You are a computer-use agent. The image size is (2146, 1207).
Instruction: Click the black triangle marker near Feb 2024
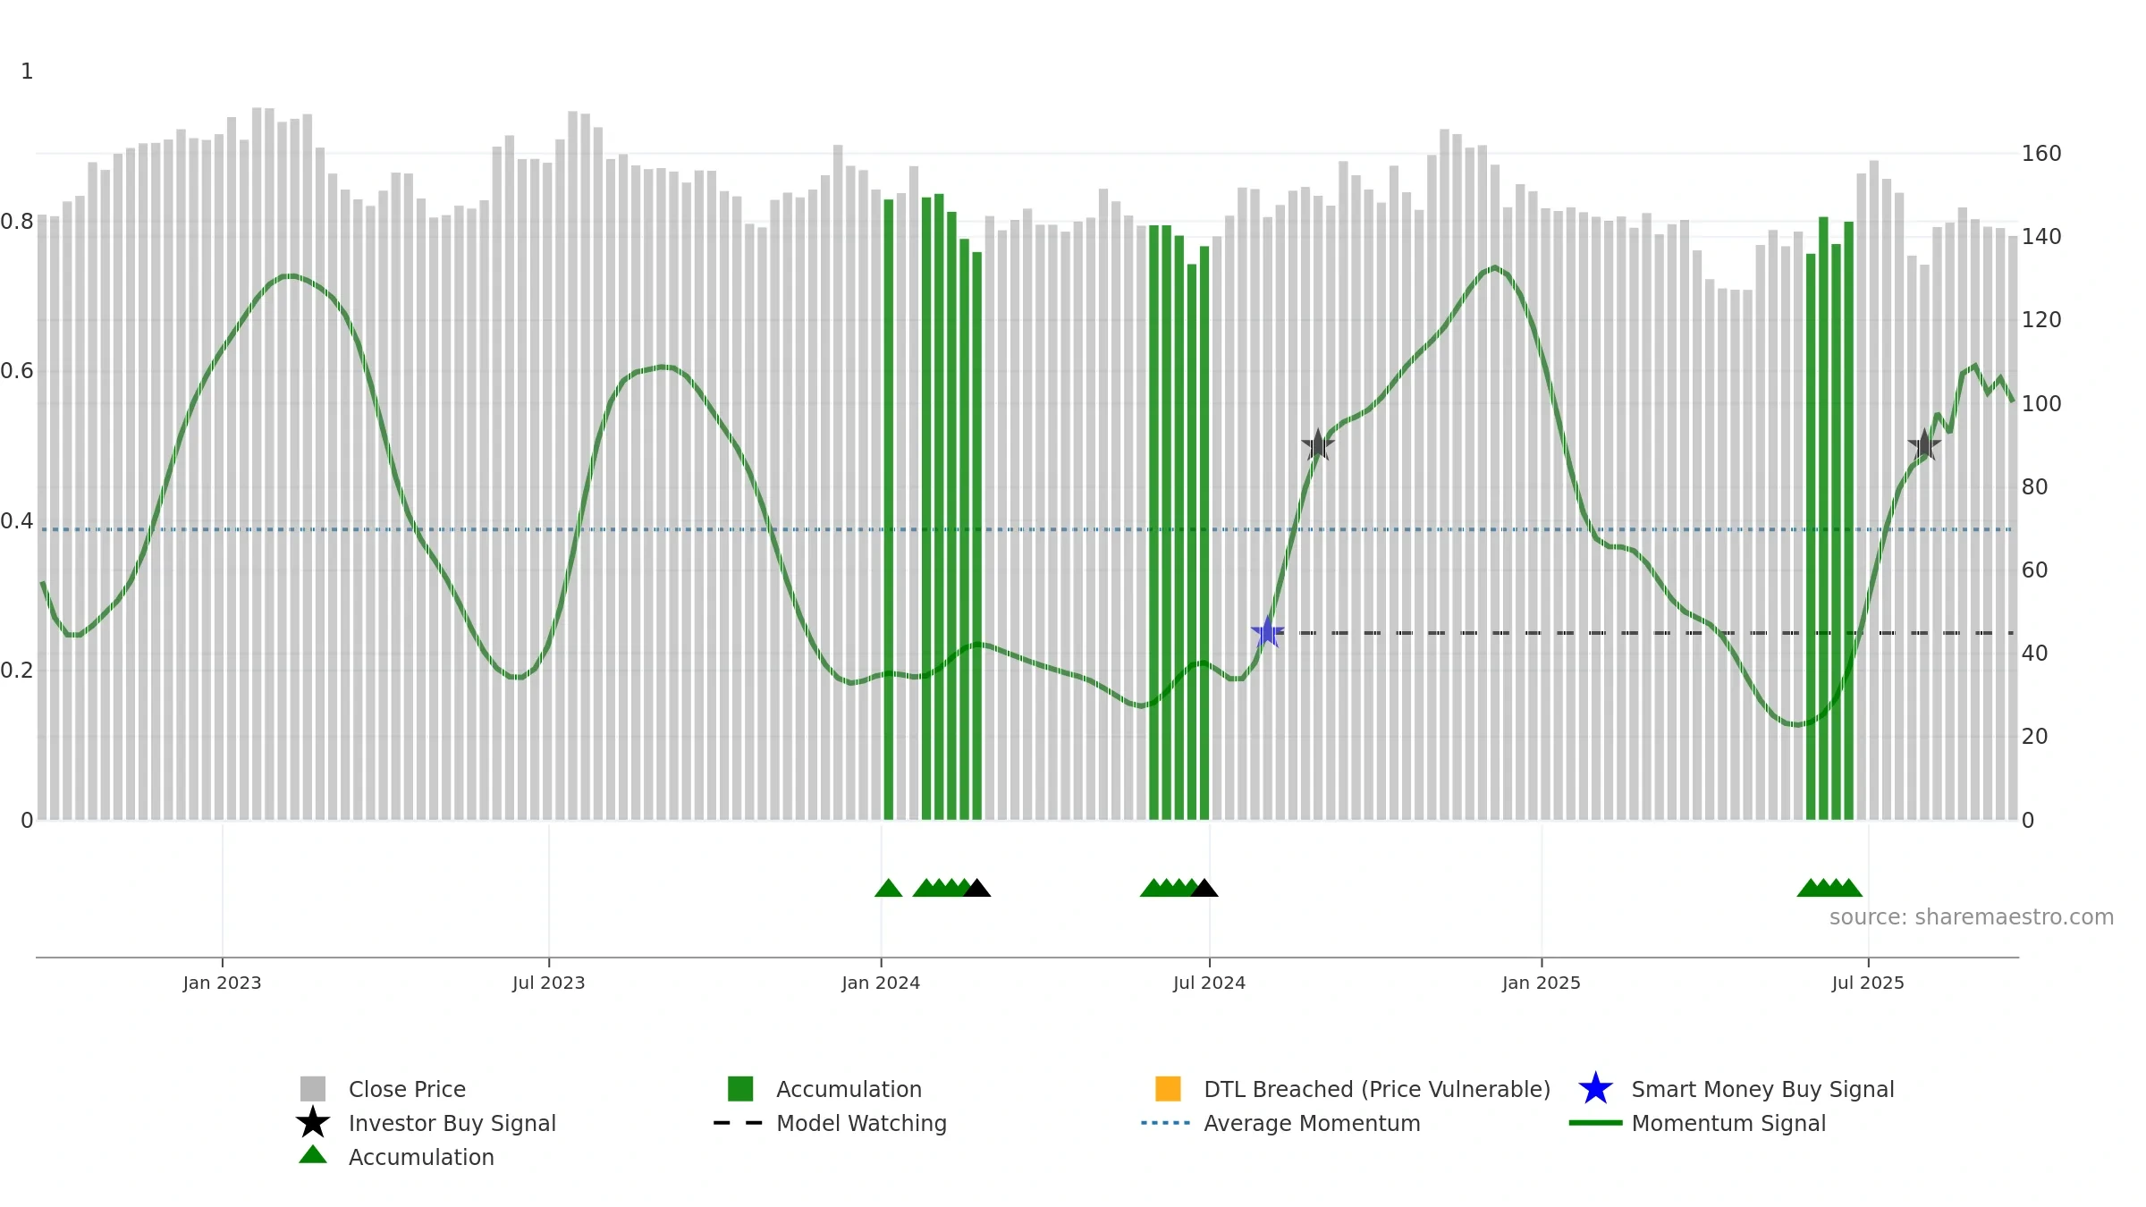pos(976,888)
